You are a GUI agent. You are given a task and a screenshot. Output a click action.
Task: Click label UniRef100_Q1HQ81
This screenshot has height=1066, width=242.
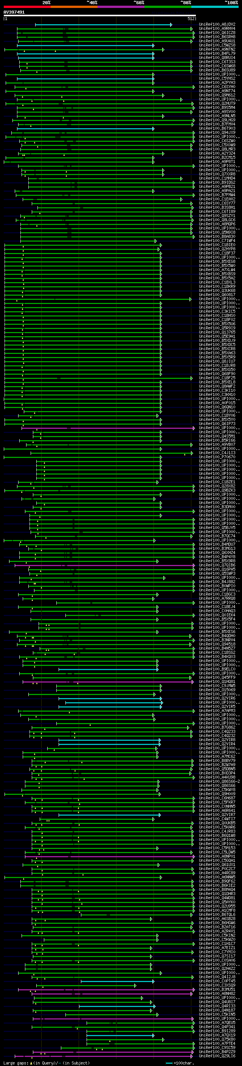click(x=217, y=681)
